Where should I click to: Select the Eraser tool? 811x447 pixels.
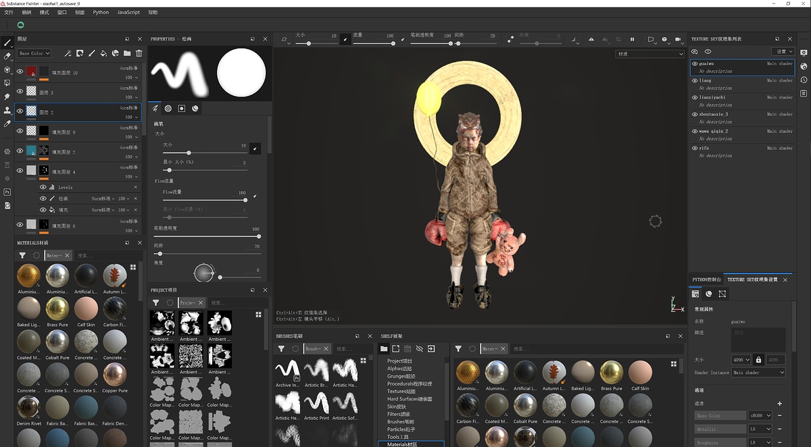coord(7,56)
